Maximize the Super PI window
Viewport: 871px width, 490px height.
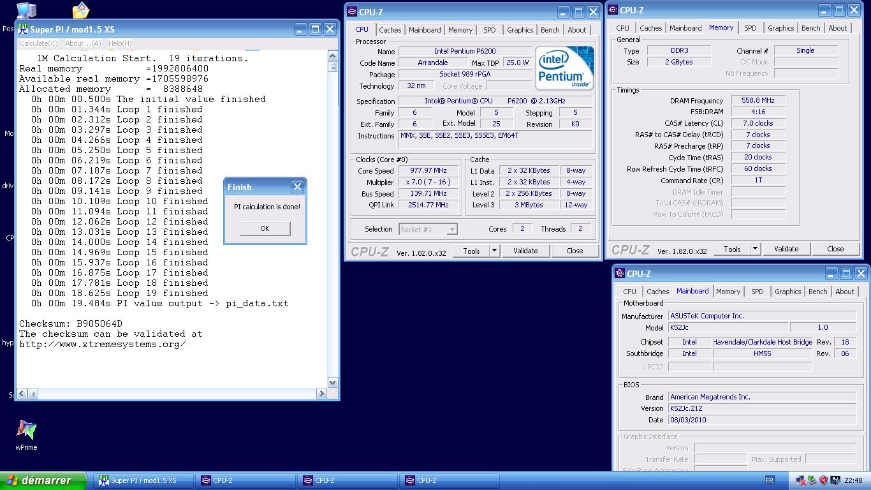(x=315, y=29)
